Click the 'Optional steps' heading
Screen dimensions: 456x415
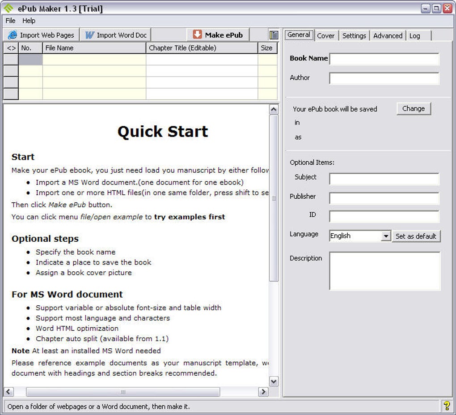pos(45,239)
